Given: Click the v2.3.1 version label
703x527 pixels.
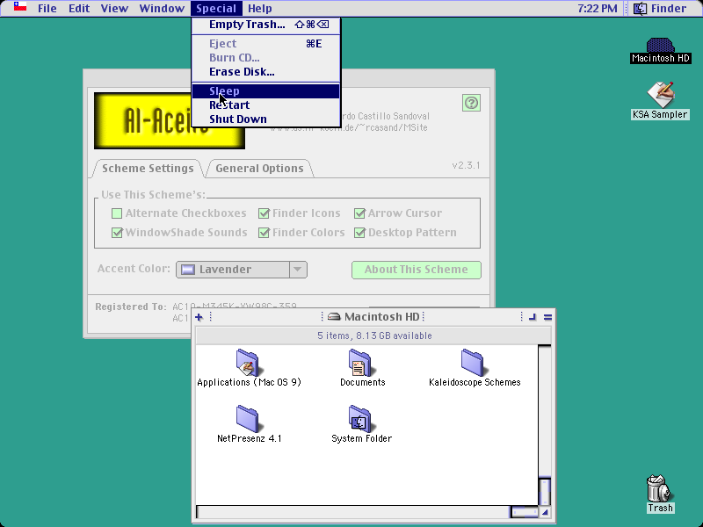Looking at the screenshot, I should (x=466, y=165).
